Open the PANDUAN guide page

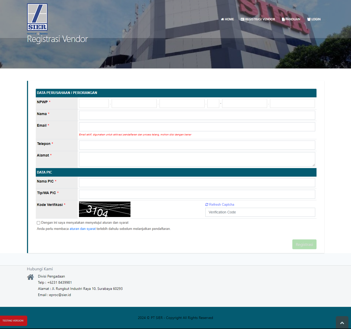pos(291,19)
